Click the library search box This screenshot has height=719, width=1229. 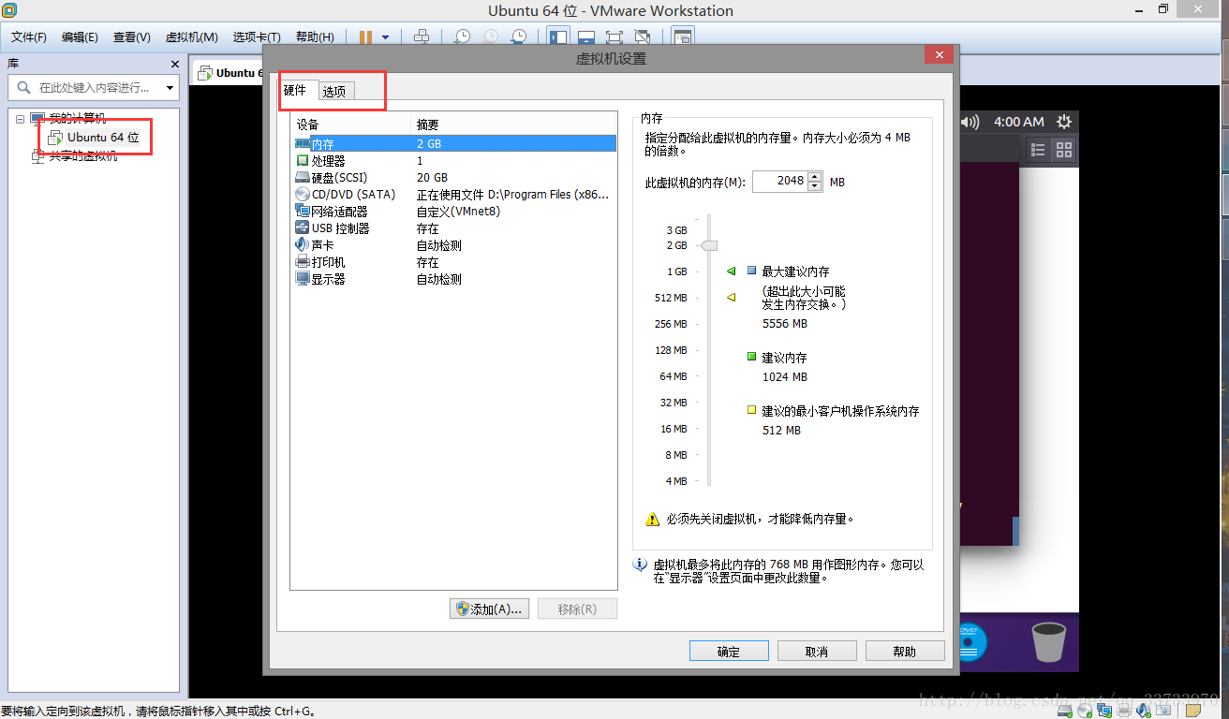(92, 88)
